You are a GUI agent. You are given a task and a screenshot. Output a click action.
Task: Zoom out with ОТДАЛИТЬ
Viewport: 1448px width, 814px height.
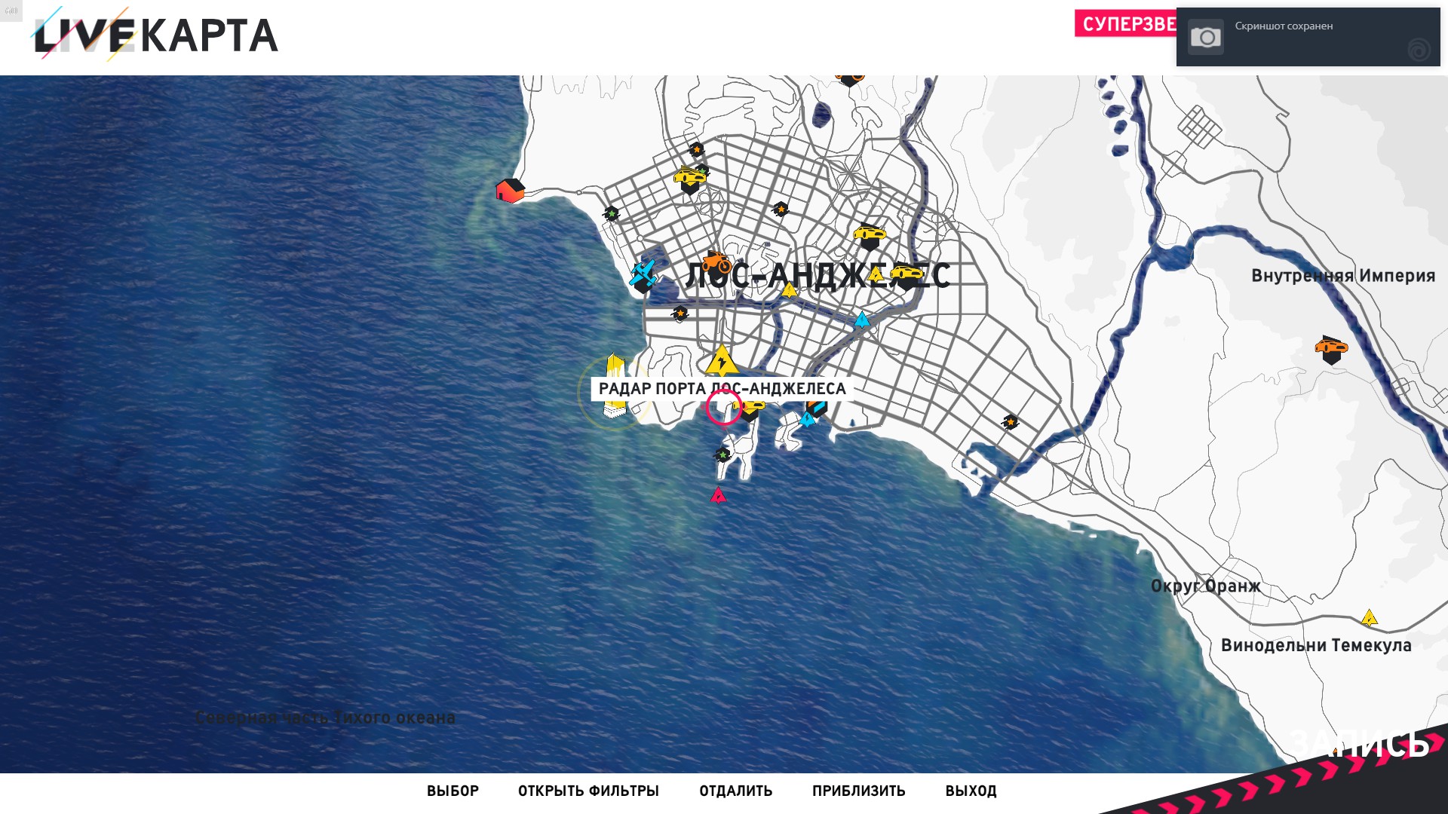735,791
